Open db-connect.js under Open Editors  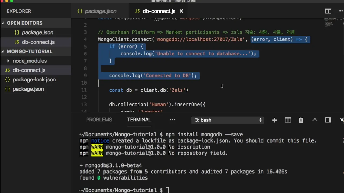coord(38,42)
